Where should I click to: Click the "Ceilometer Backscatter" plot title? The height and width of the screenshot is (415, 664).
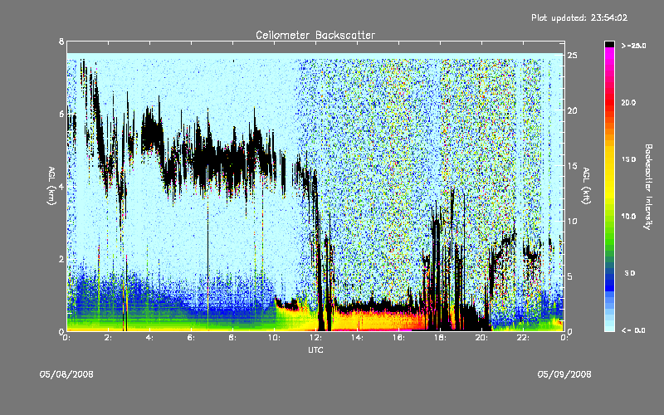click(x=315, y=35)
